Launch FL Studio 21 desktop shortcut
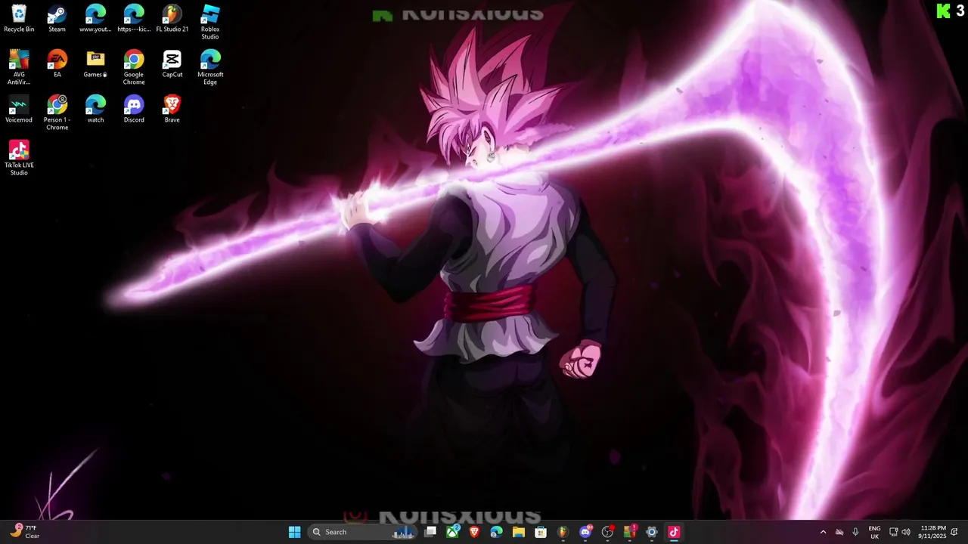This screenshot has height=544, width=968. tap(172, 19)
